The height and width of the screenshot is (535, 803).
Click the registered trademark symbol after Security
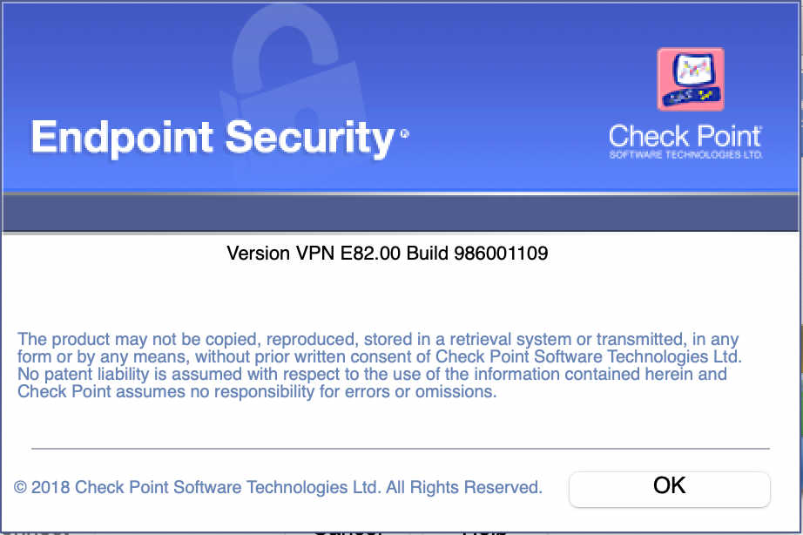405,134
